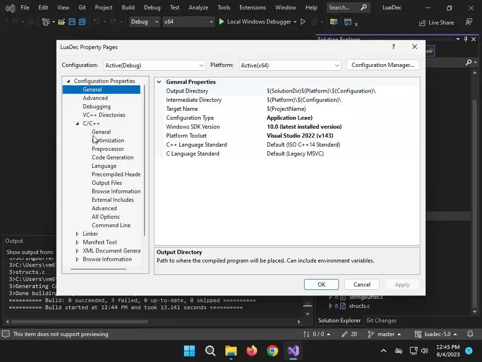Expand the Linker tree node
482x362 pixels.
[x=77, y=234]
